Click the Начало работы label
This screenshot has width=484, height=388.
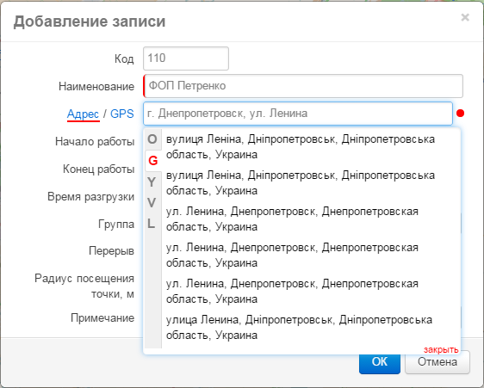tap(95, 142)
